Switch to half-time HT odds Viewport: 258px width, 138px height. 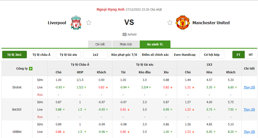(251, 55)
